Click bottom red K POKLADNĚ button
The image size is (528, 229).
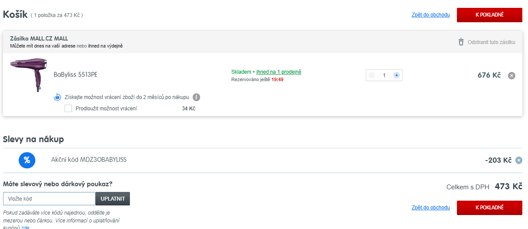pyautogui.click(x=489, y=208)
